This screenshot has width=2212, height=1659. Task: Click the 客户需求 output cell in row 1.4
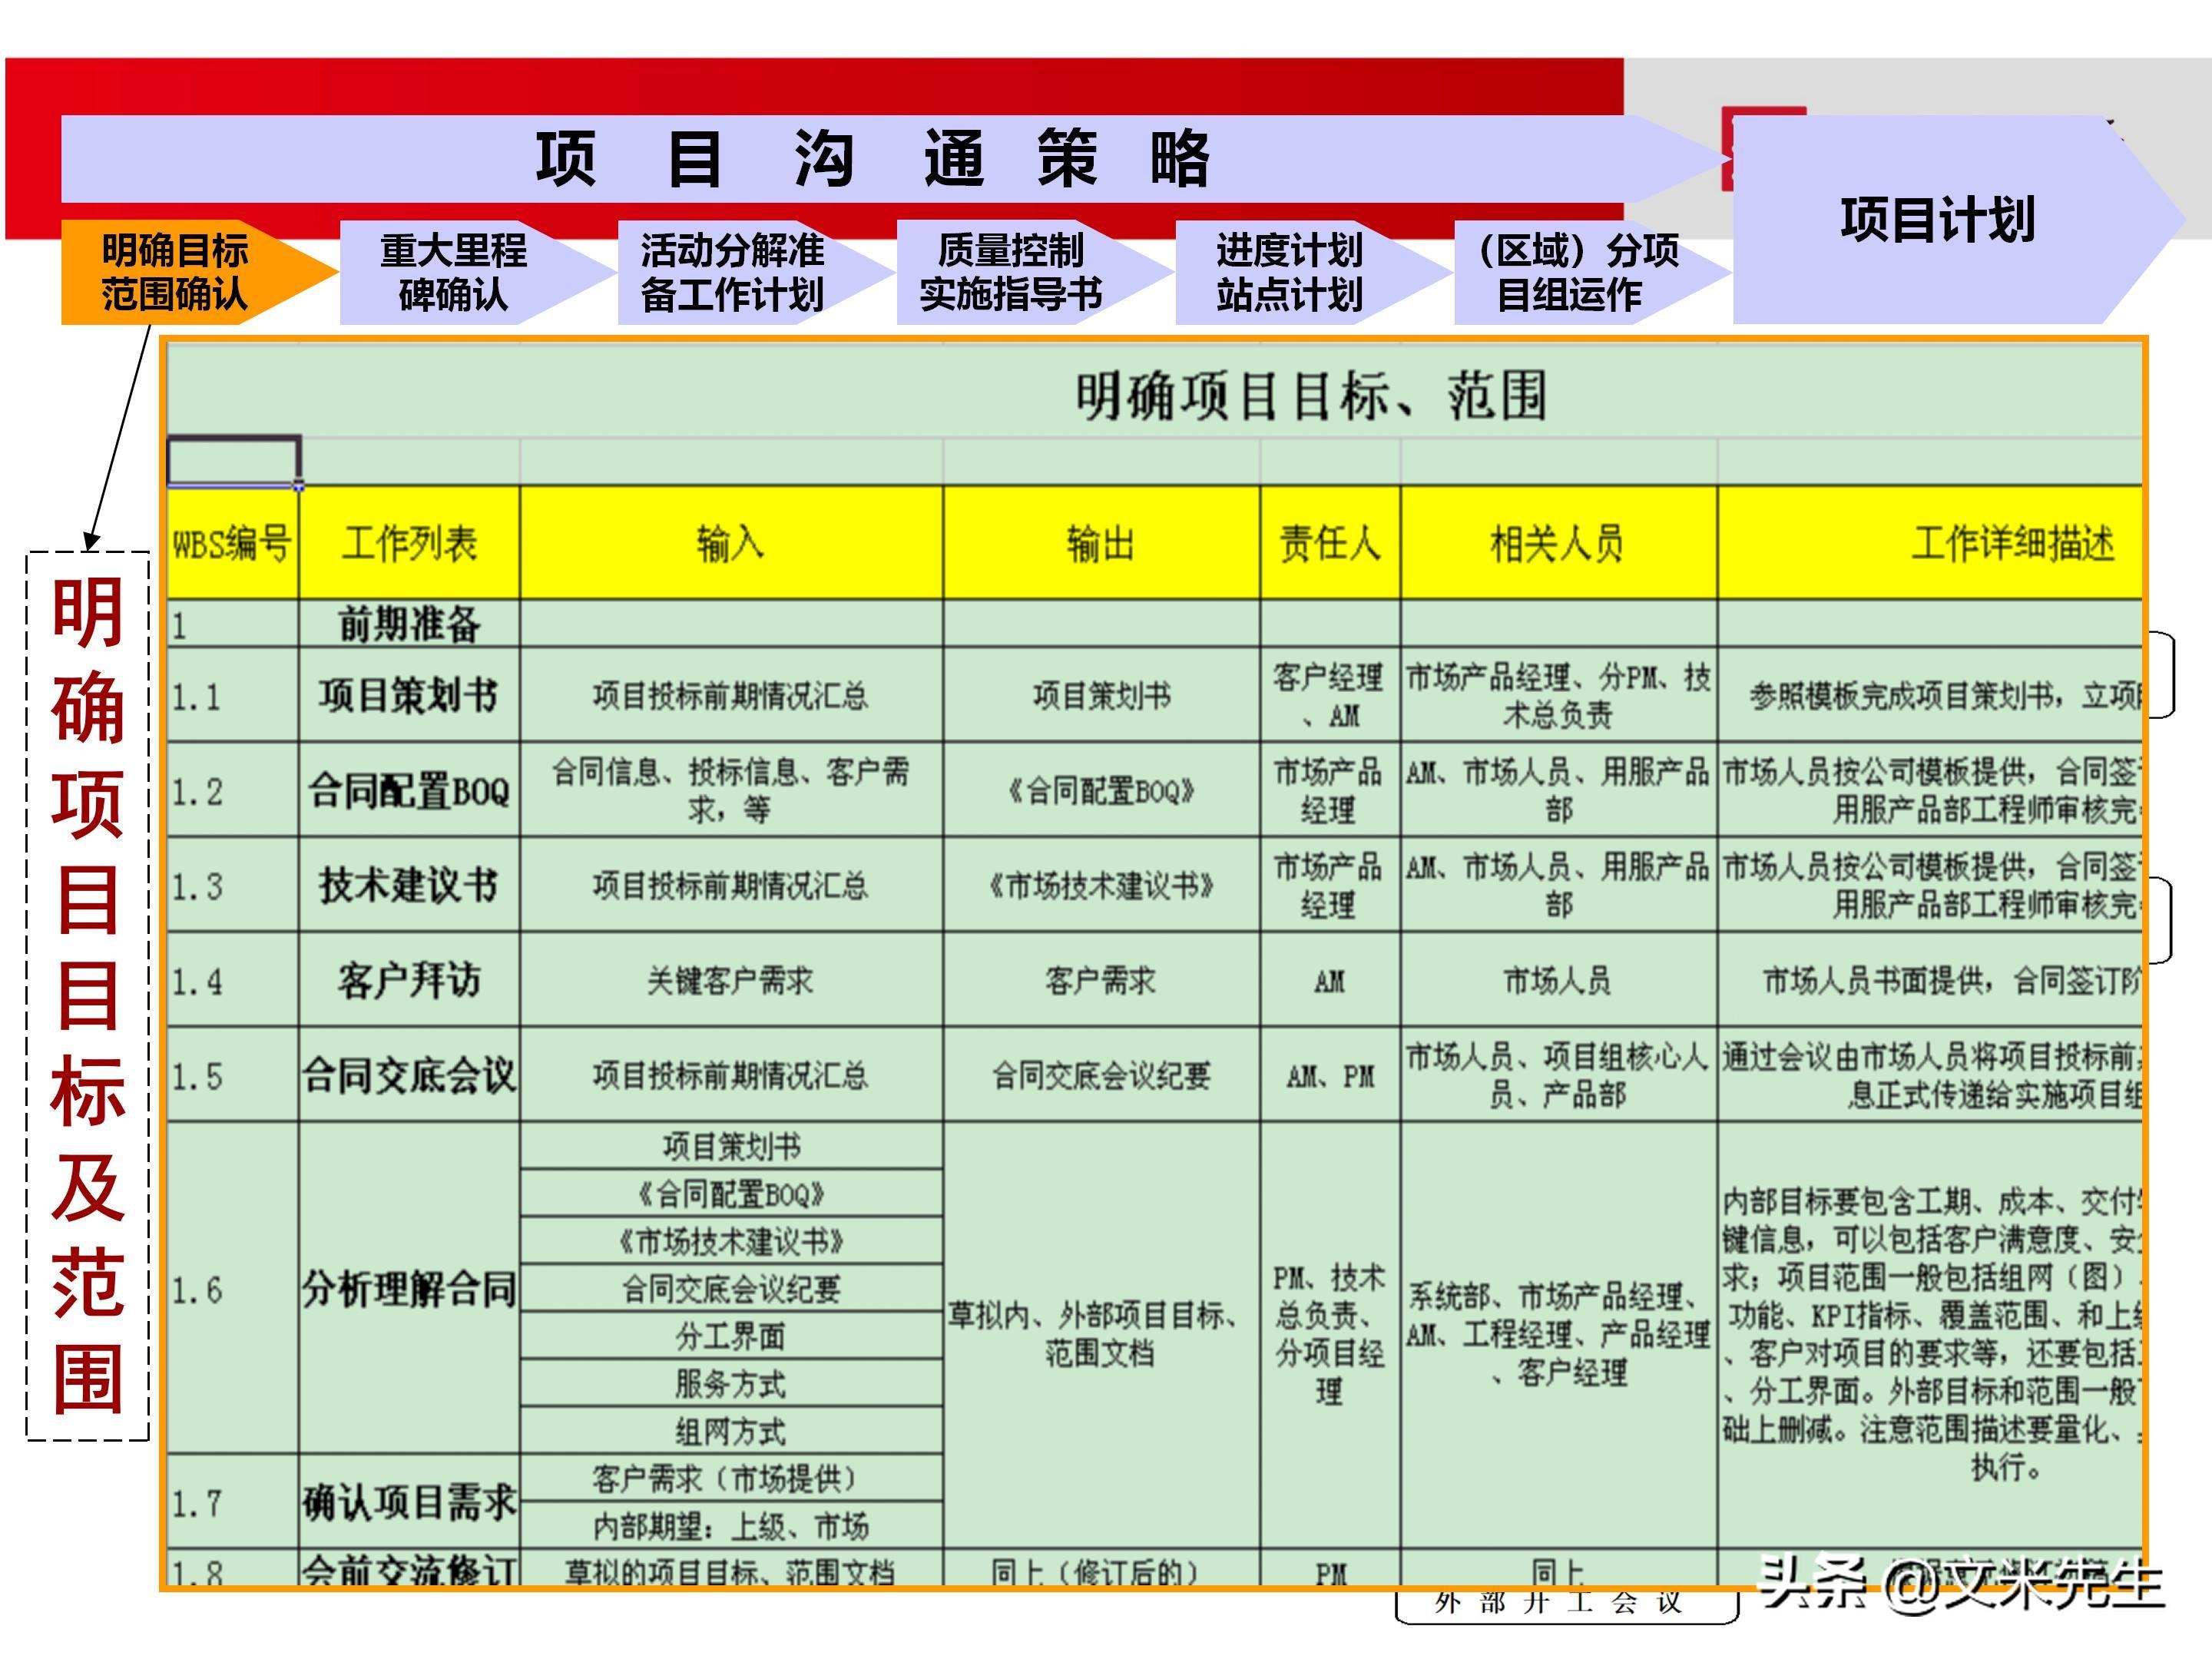[x=1101, y=979]
